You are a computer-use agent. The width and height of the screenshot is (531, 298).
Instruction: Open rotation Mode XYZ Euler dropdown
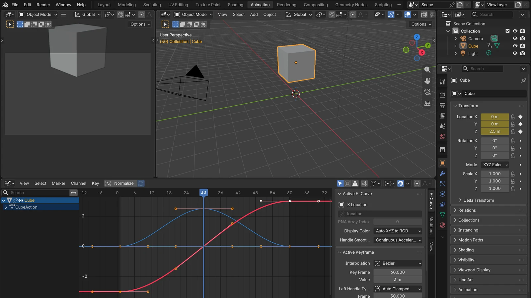click(495, 165)
